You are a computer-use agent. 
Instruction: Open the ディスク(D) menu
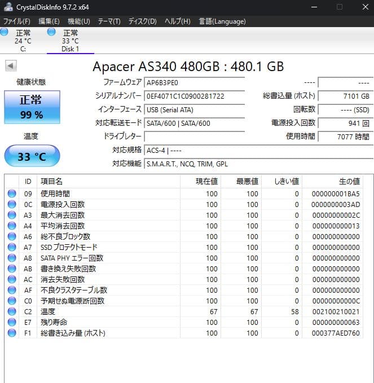pyautogui.click(x=142, y=21)
